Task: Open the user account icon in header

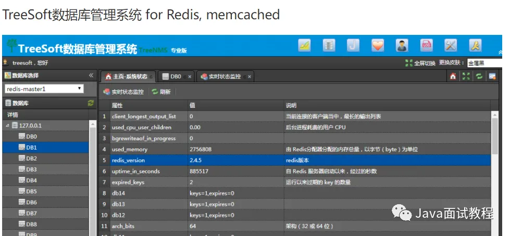Action: [x=402, y=45]
